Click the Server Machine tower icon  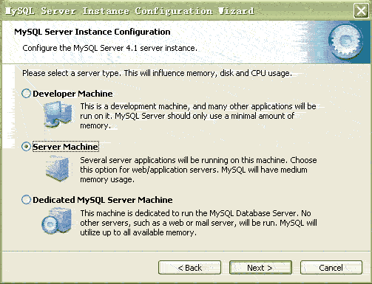(58, 169)
